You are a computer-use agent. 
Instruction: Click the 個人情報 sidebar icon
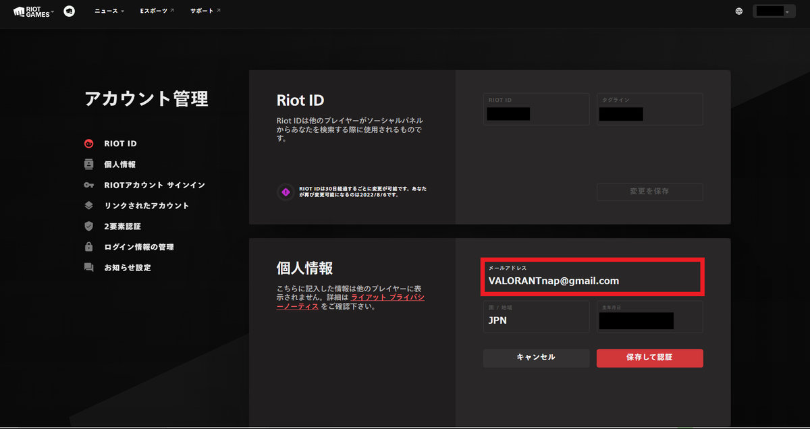click(88, 165)
